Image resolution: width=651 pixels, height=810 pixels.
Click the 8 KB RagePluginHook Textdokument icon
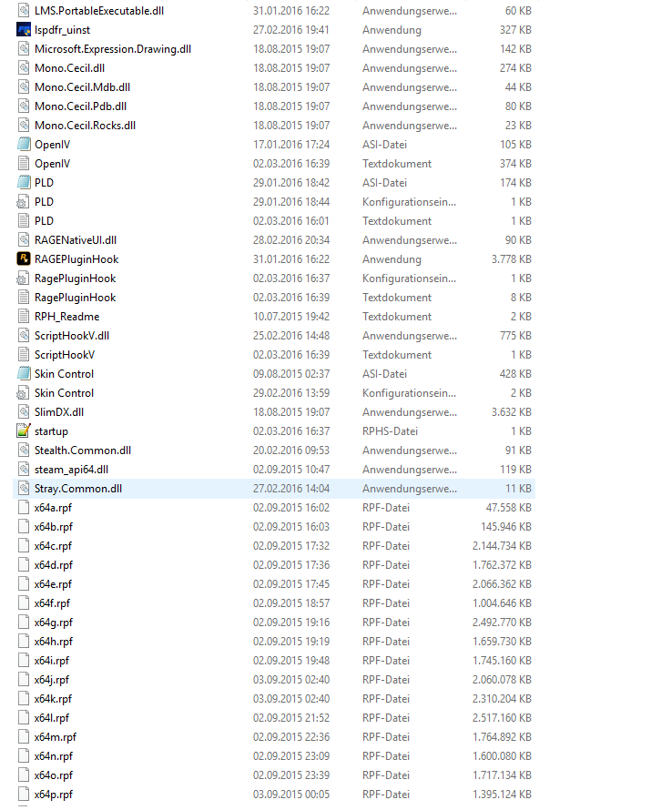pos(24,298)
